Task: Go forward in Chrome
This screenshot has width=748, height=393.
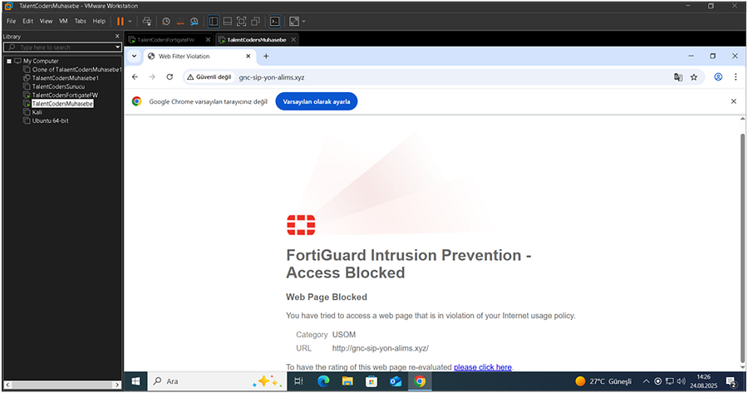Action: (x=152, y=76)
